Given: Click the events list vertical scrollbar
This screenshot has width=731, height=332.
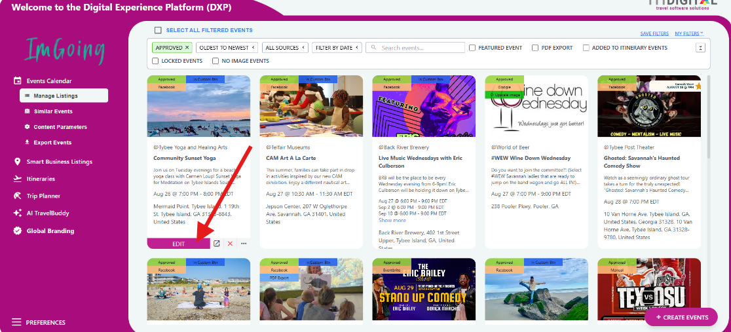Looking at the screenshot, I should [709, 117].
